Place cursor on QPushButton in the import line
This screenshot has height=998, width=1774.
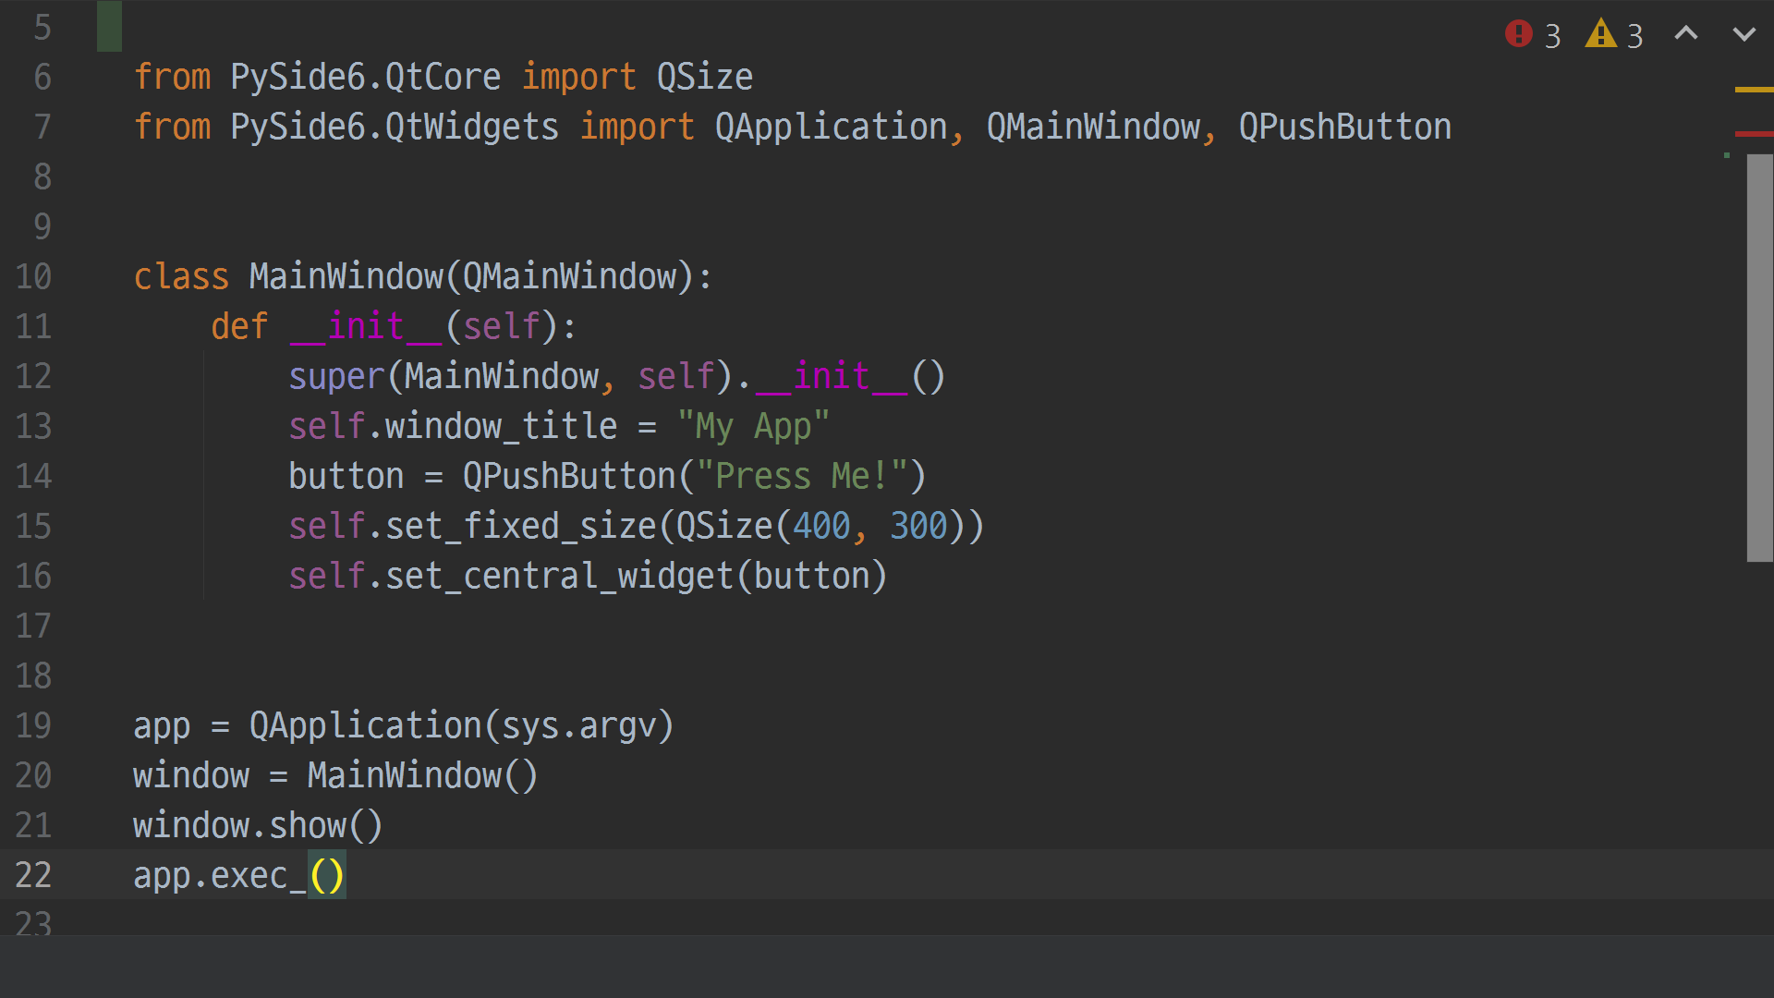pos(1344,127)
